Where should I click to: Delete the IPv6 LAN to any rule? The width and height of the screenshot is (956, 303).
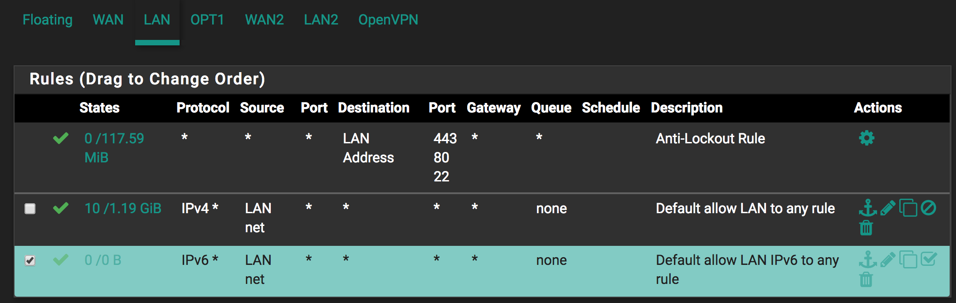(866, 279)
